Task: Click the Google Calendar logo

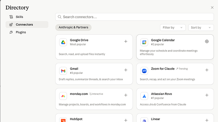Action: pos(144,42)
